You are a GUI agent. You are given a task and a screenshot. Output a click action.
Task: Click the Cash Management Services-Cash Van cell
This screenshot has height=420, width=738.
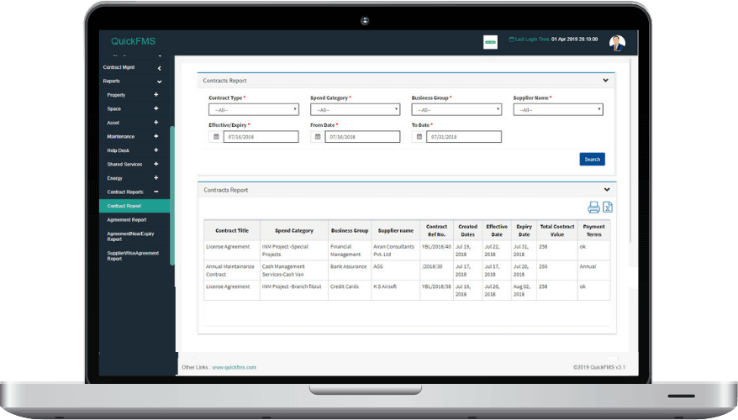[x=294, y=270]
